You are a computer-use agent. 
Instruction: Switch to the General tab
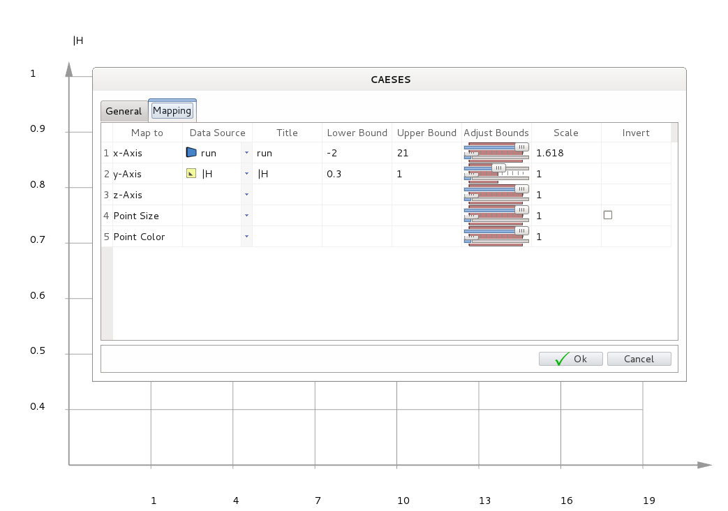124,112
